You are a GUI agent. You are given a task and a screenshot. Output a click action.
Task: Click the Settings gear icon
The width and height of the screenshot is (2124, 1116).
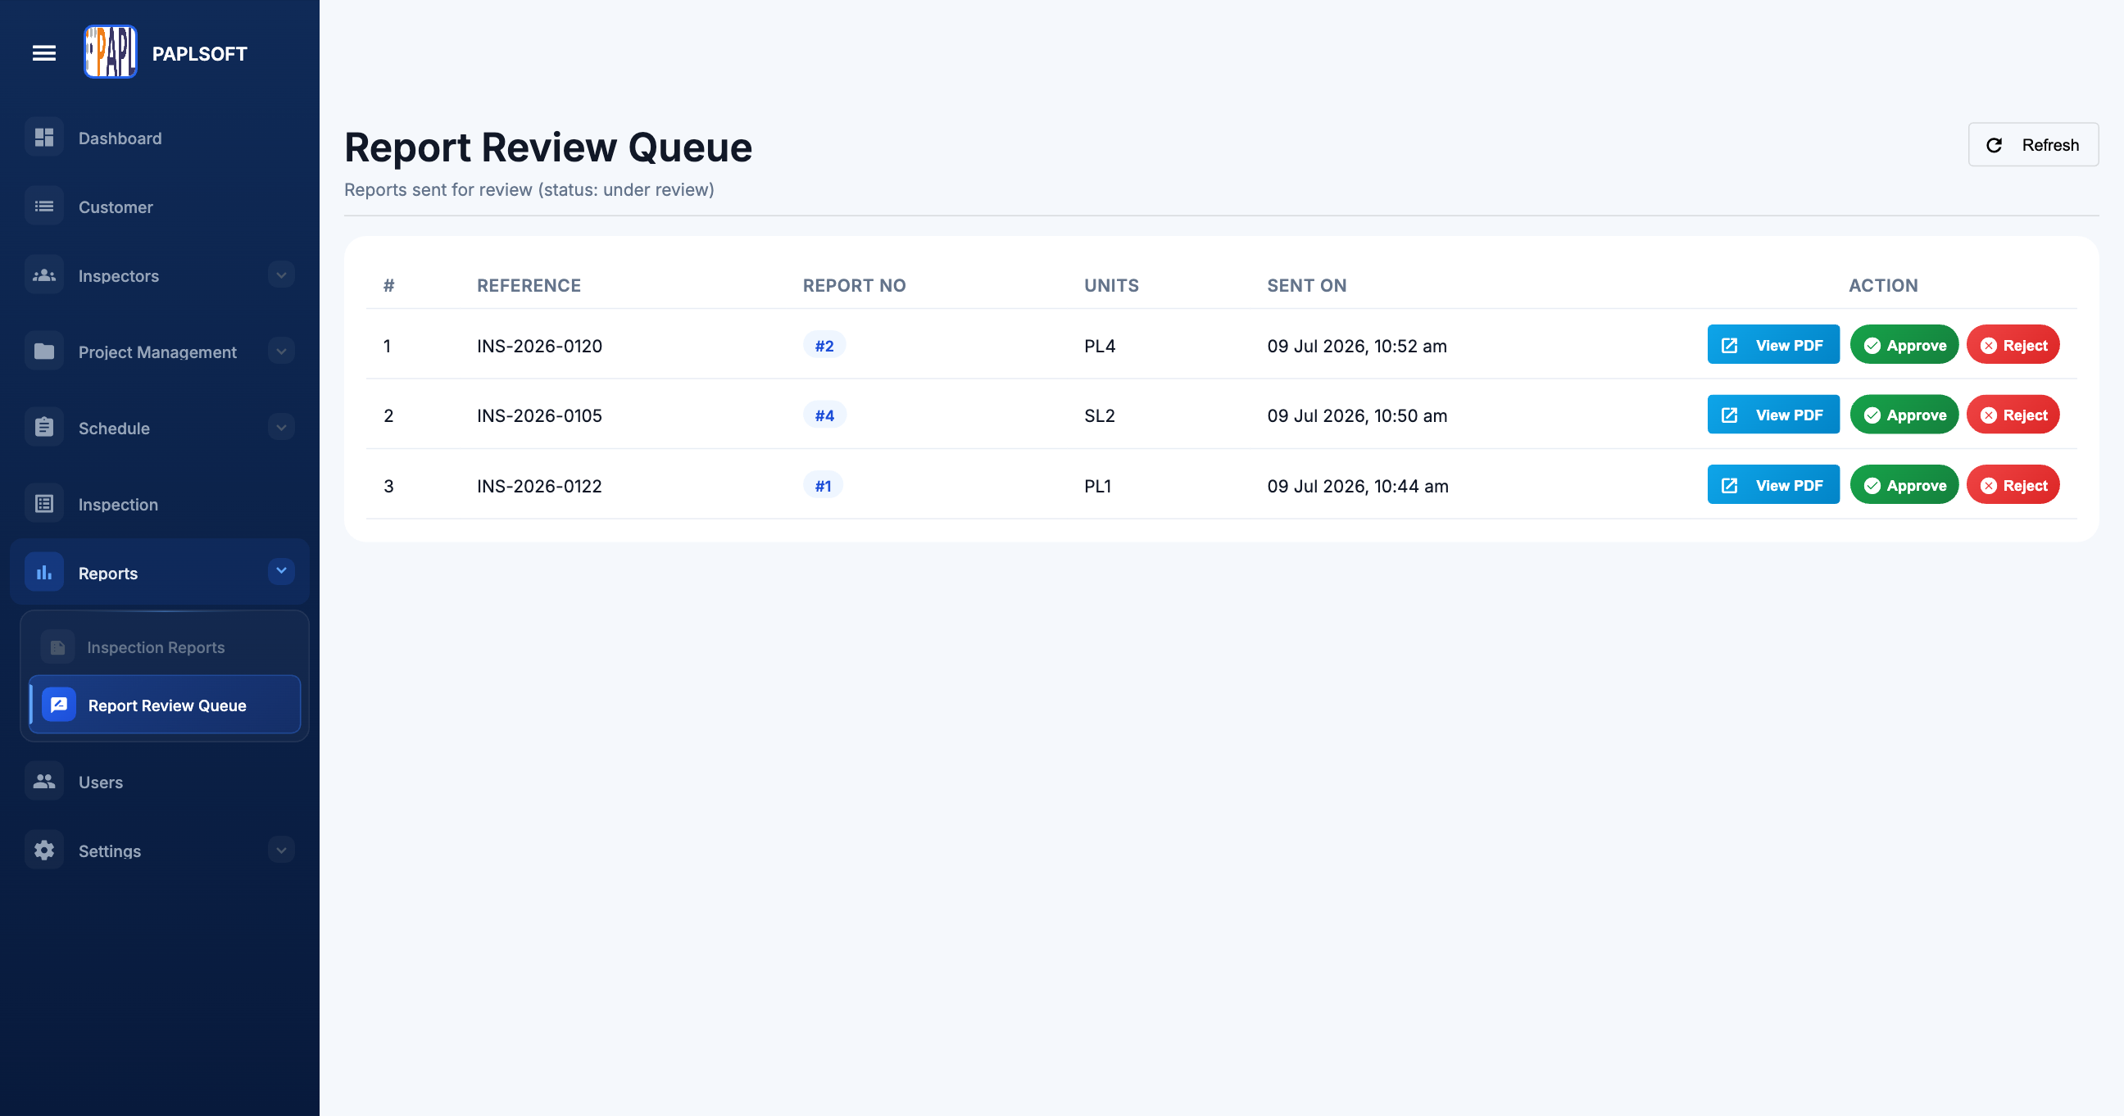tap(44, 851)
